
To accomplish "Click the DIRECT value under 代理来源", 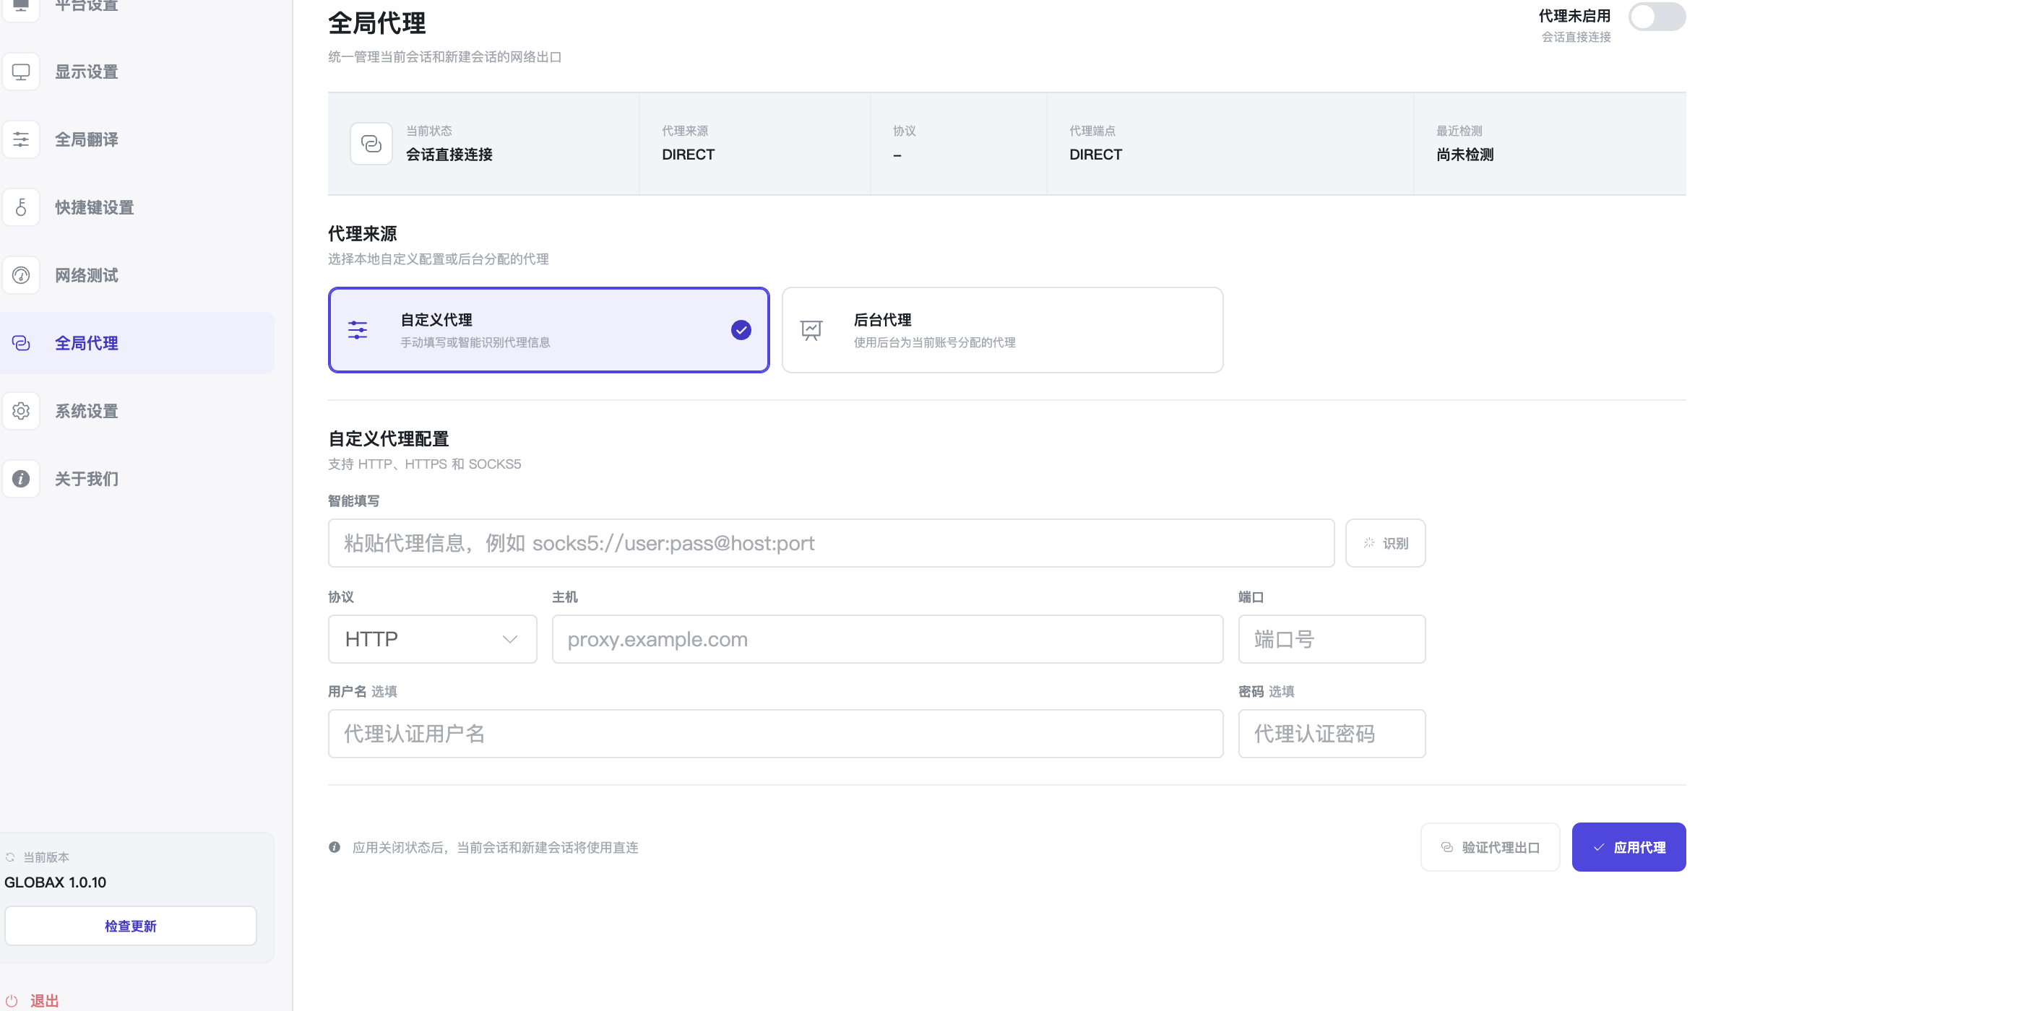I will coord(688,155).
